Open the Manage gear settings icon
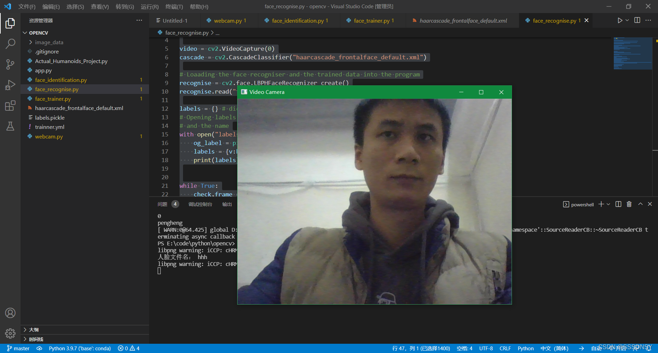The image size is (658, 353). point(10,333)
